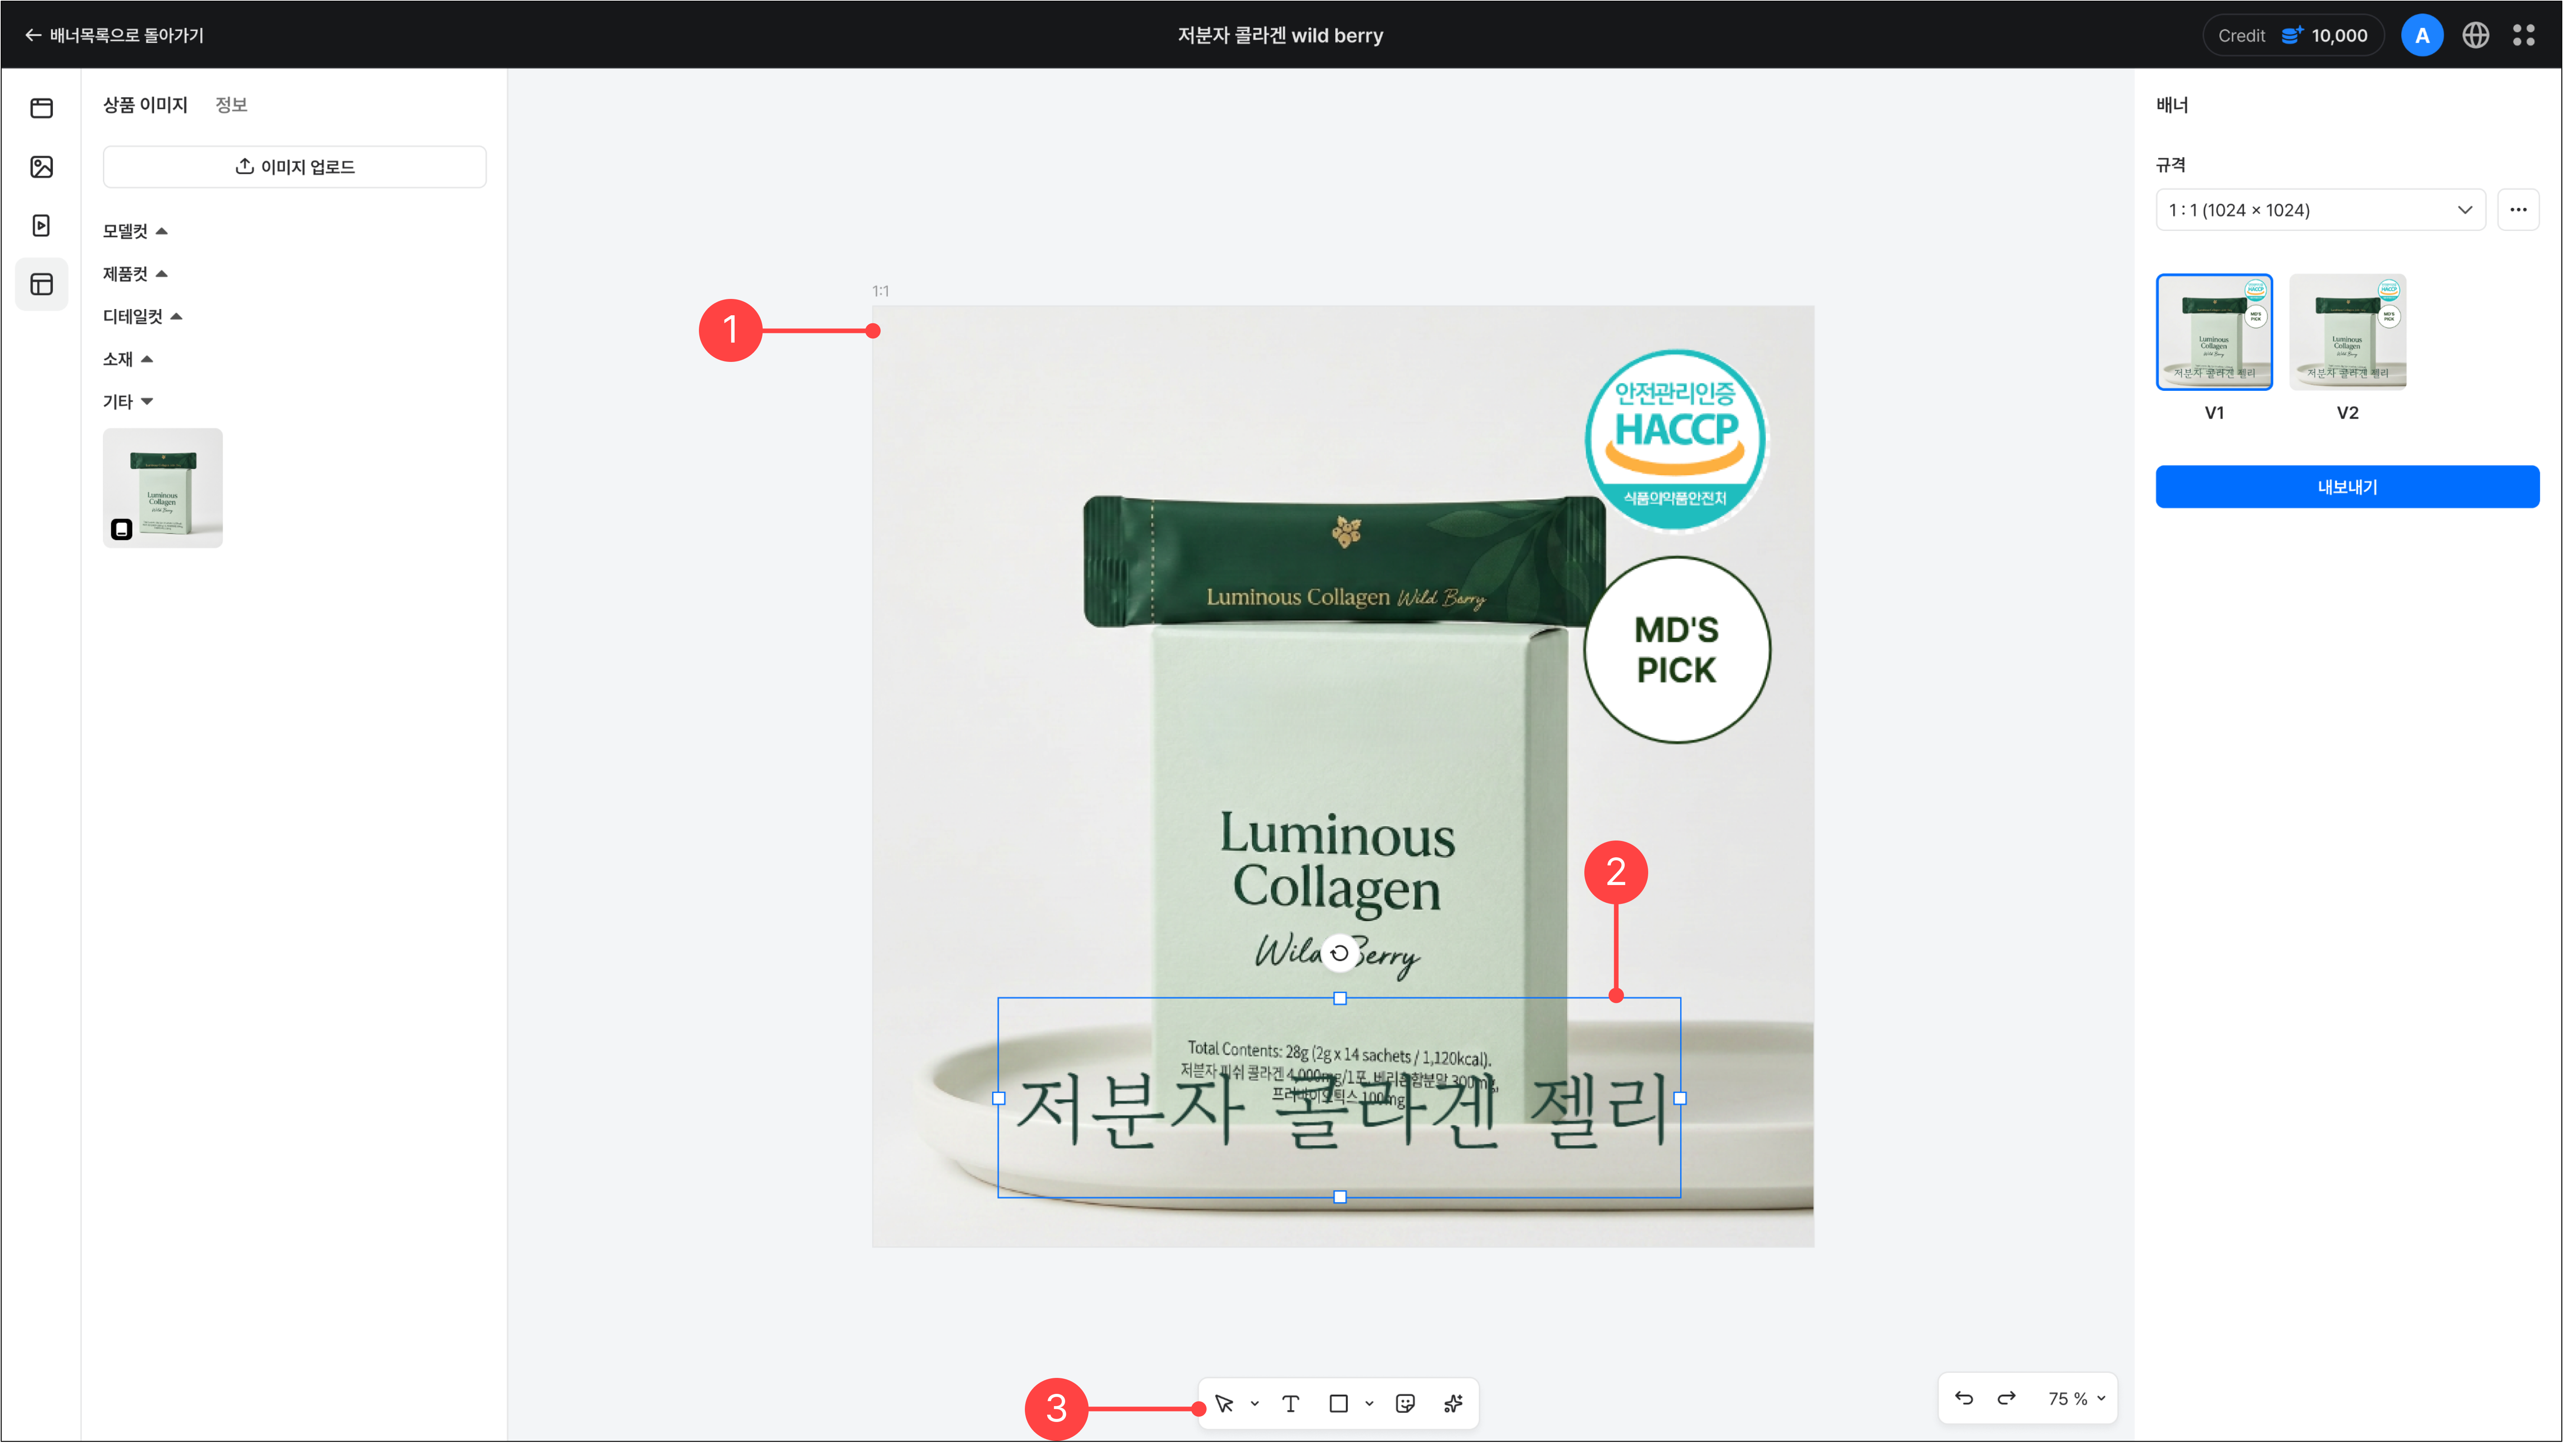Screen dimensions: 2563x1456
Task: Select the HACCP certification badge on canvas
Action: click(x=1675, y=440)
